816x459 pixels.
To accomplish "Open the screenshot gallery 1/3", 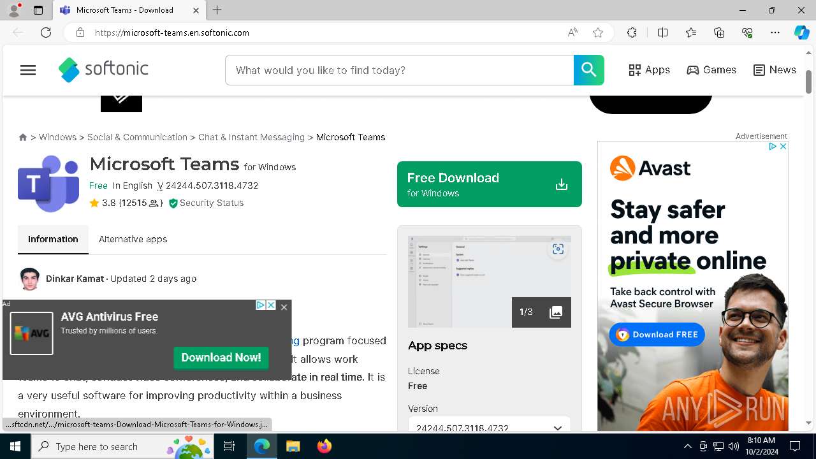I will click(541, 312).
